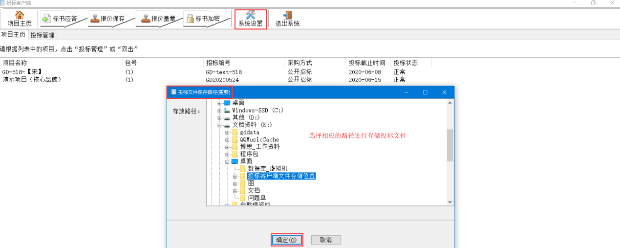Click the folder tree vertical scrollbar thumb
Screen dimensions: 620x248
coord(449,145)
